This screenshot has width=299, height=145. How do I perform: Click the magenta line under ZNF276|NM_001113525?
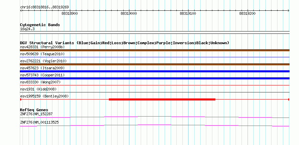pyautogui.click(x=155, y=126)
